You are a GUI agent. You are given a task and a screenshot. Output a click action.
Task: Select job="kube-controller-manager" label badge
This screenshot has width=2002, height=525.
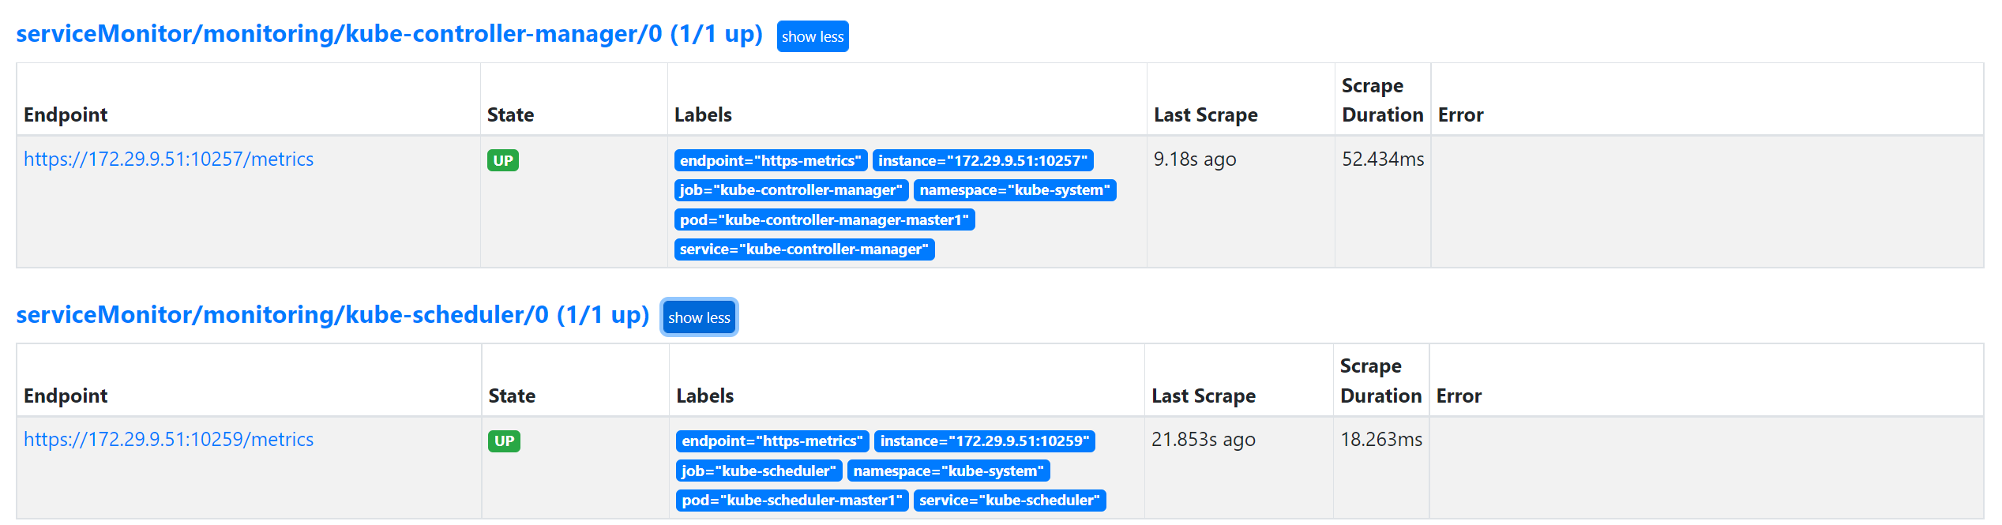pyautogui.click(x=791, y=190)
